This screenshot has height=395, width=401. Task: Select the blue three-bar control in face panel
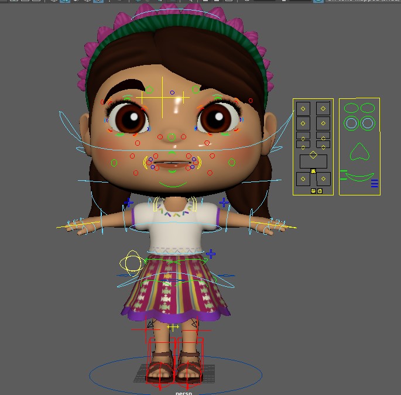[375, 183]
